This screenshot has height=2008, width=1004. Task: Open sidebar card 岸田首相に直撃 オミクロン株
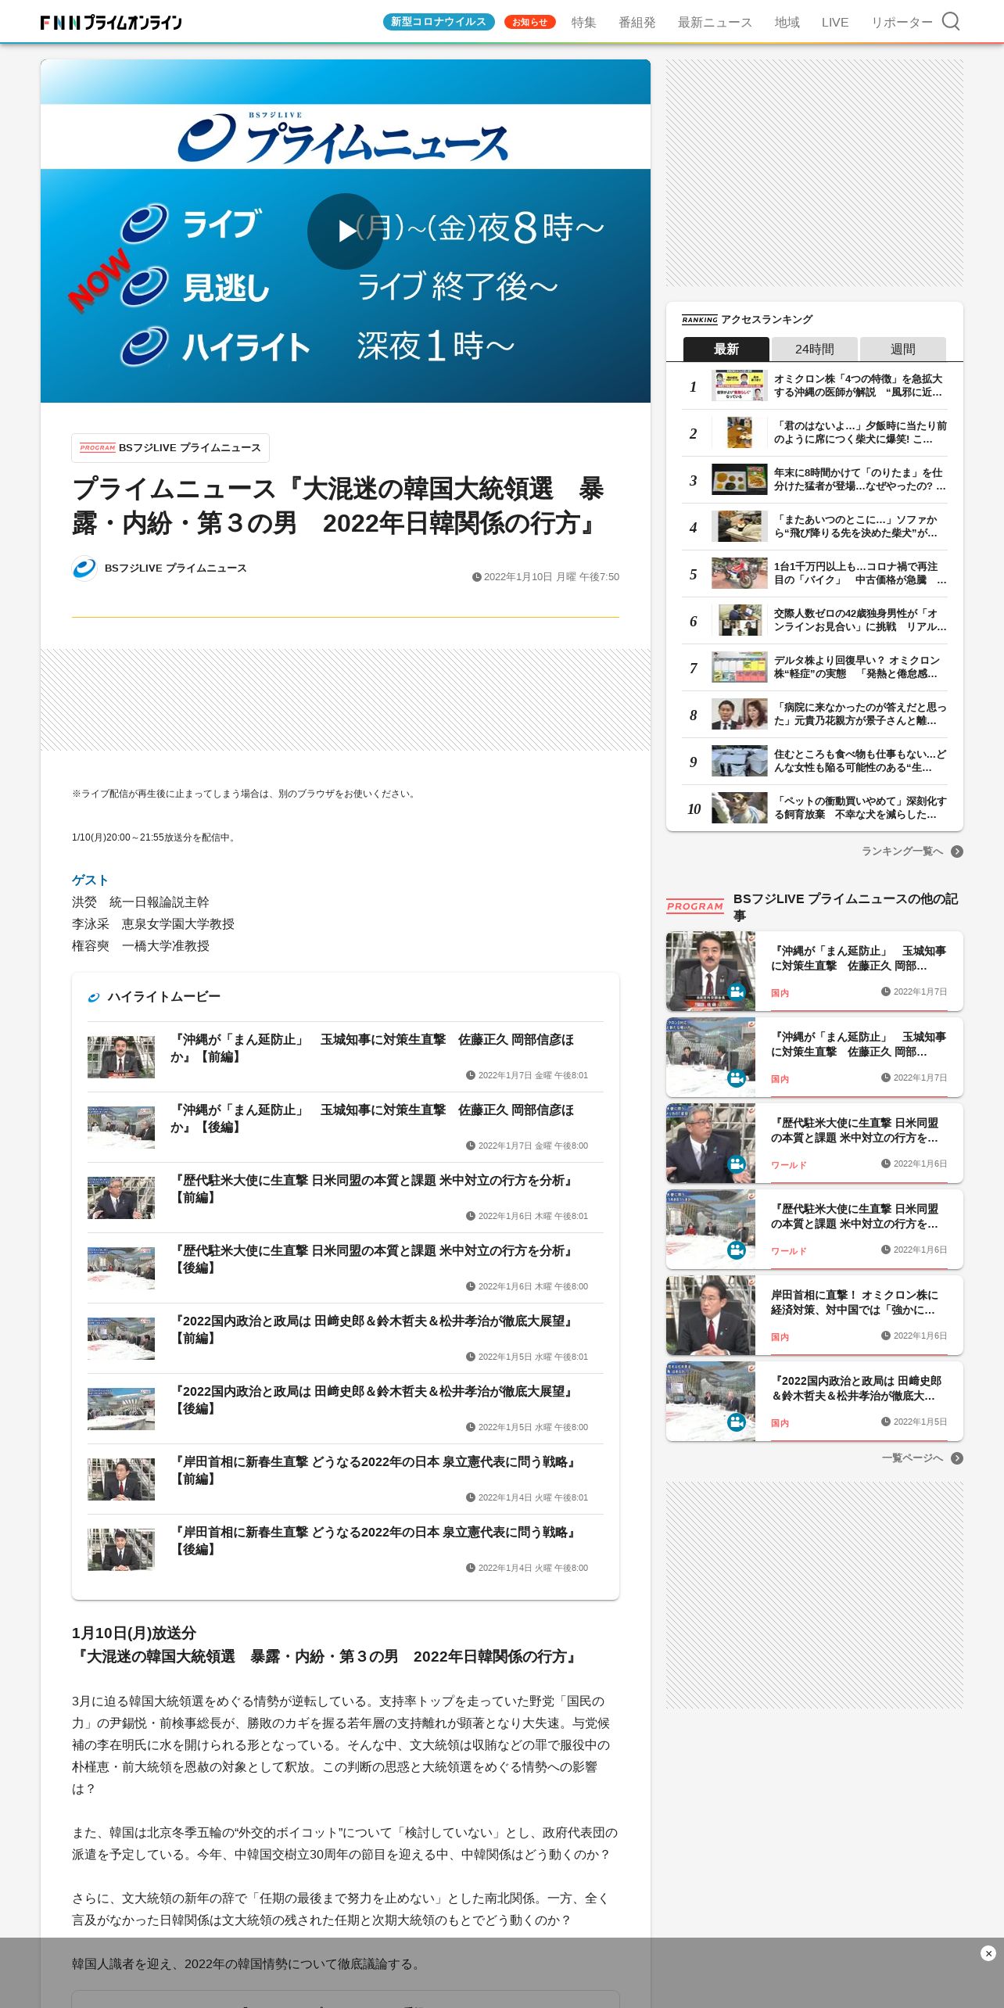point(815,1315)
